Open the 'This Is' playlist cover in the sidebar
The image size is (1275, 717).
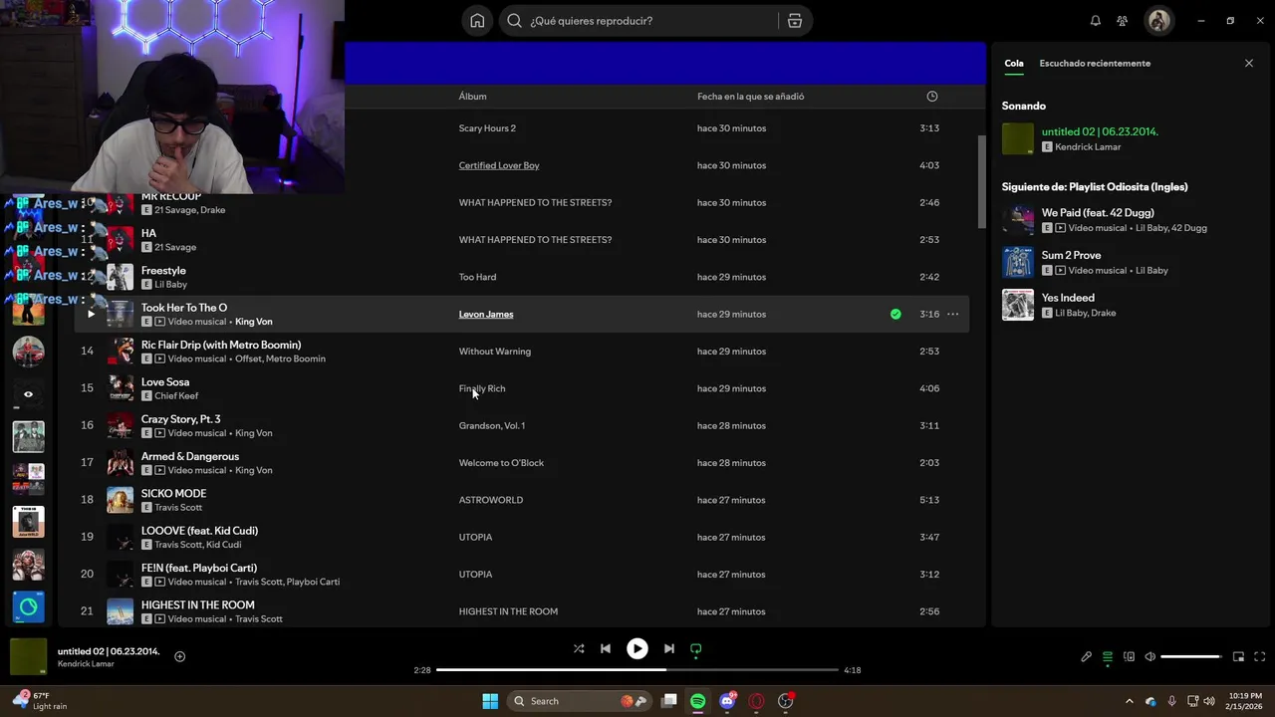point(28,522)
